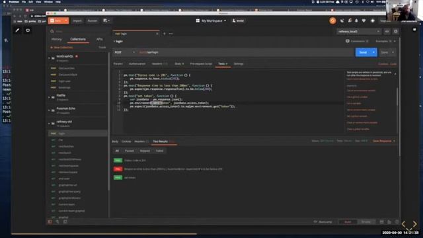Open the response Cookies tab
Image resolution: width=423 pixels, height=238 pixels.
pos(126,141)
